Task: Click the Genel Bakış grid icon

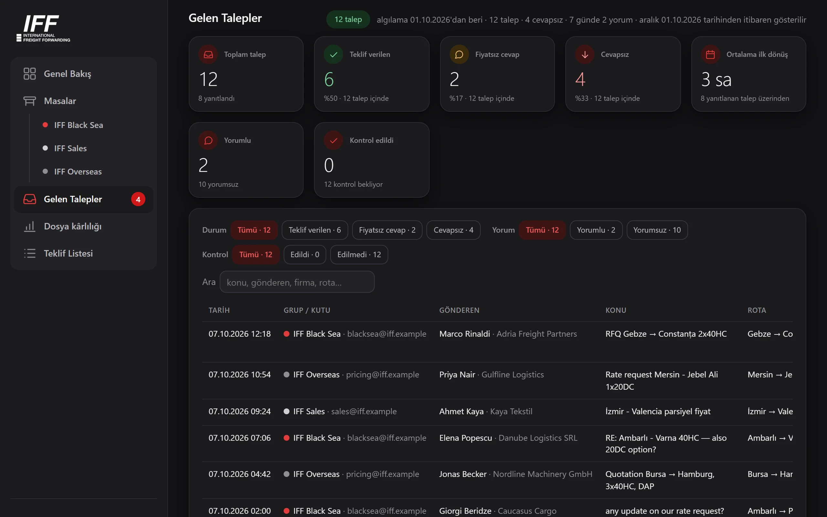Action: (29, 74)
